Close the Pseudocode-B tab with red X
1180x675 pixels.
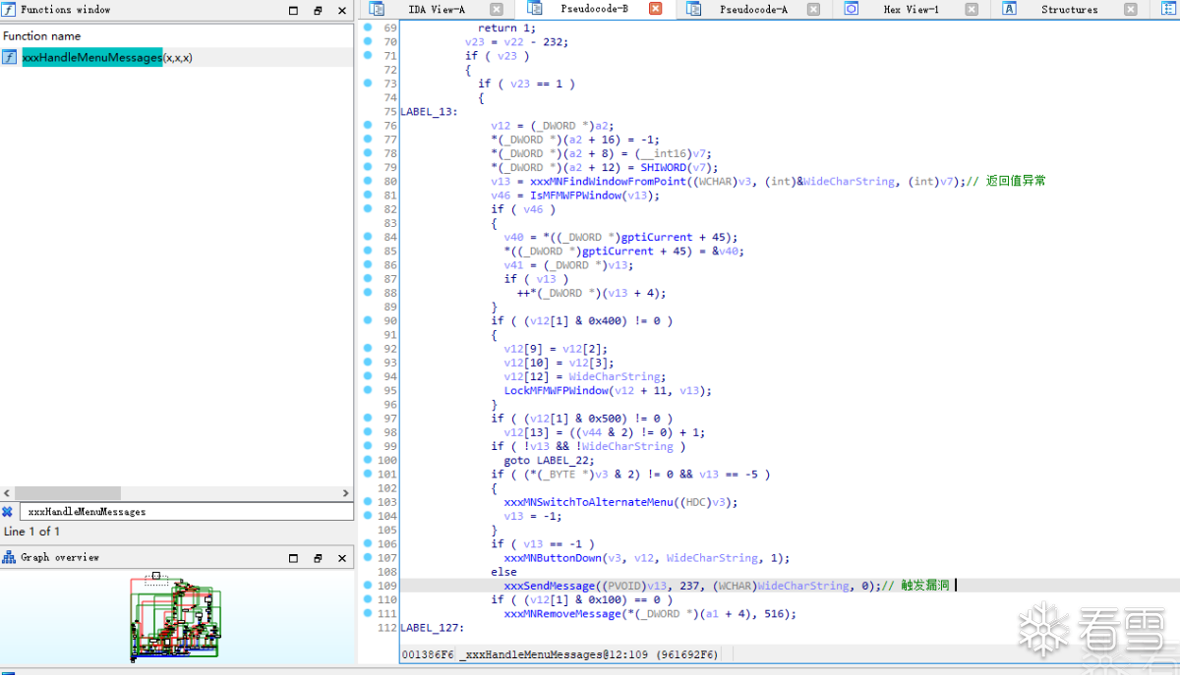[656, 9]
